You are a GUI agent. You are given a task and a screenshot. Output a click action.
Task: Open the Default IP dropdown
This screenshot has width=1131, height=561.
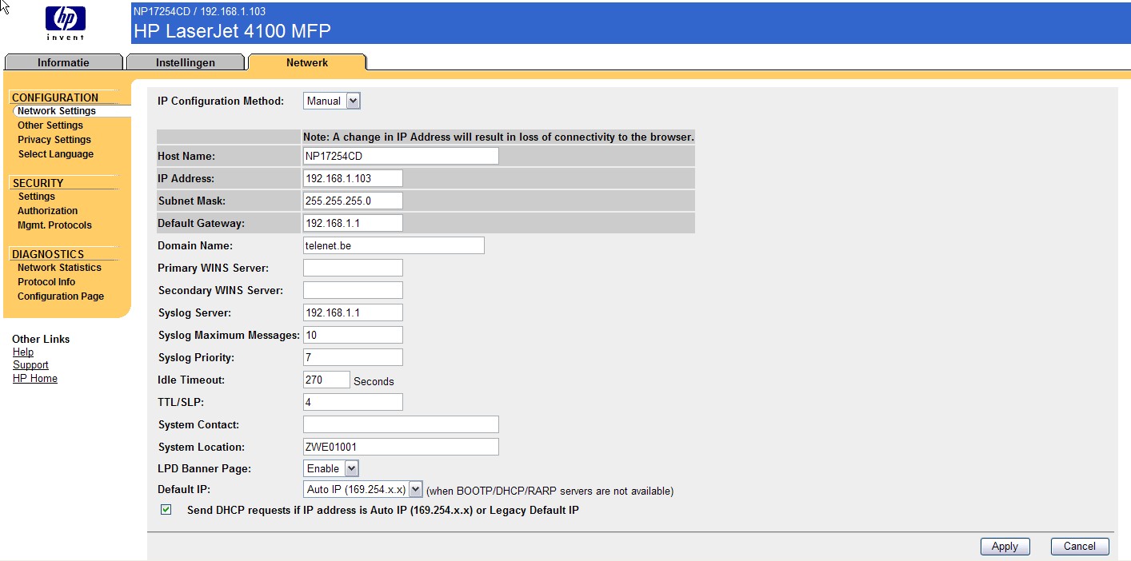tap(362, 489)
